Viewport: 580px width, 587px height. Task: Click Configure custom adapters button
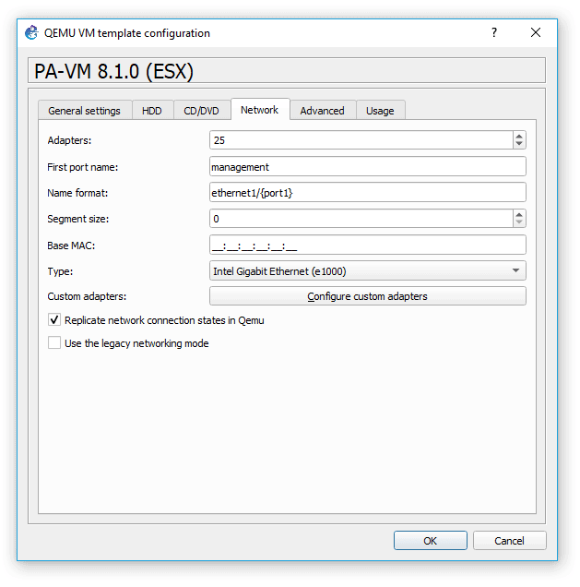368,296
